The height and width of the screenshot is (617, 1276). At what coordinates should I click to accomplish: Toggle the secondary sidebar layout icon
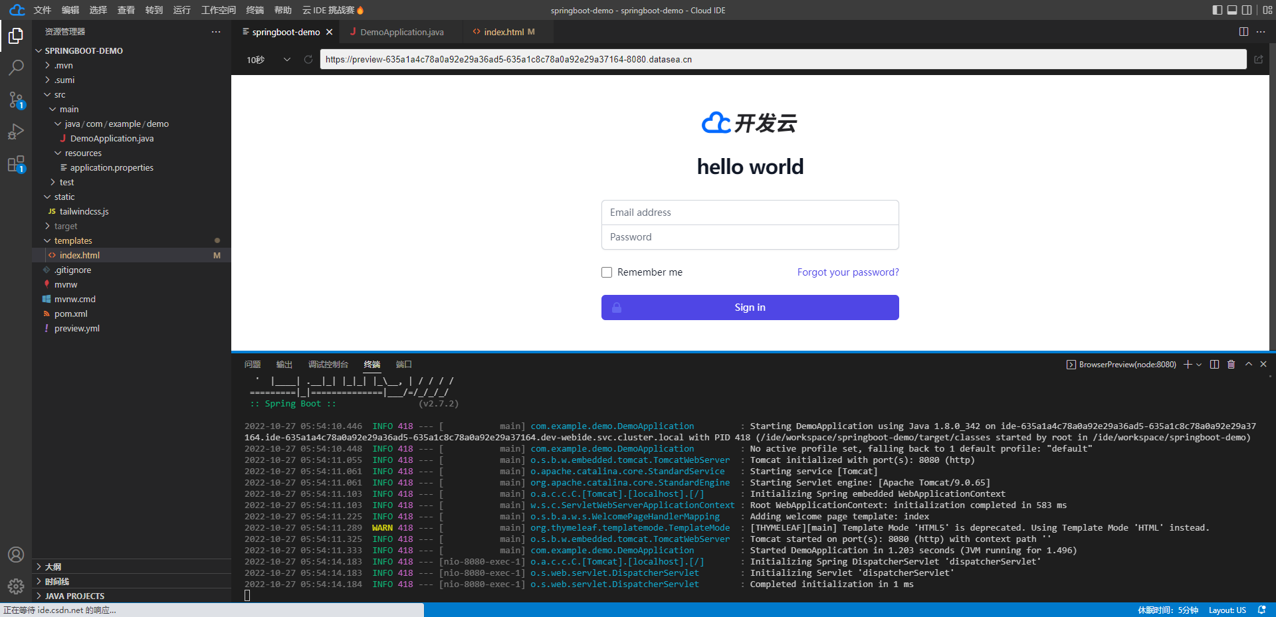1247,10
